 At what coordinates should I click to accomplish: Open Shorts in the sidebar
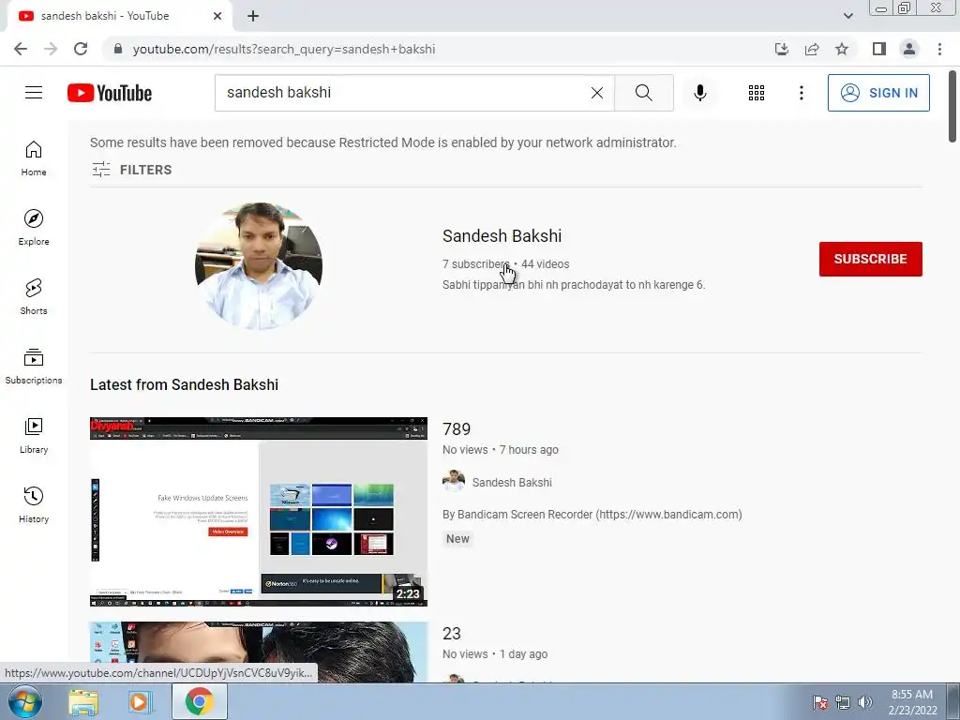tap(34, 297)
